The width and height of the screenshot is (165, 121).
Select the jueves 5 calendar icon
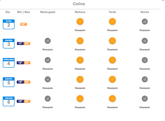point(9,82)
